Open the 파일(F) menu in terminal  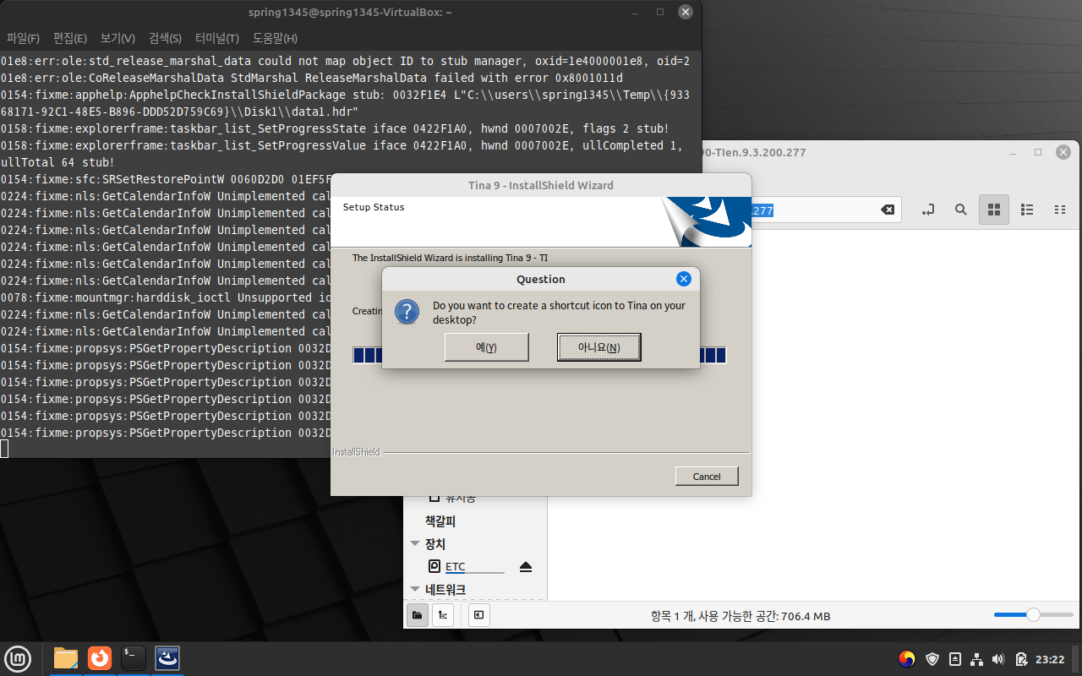tap(23, 38)
